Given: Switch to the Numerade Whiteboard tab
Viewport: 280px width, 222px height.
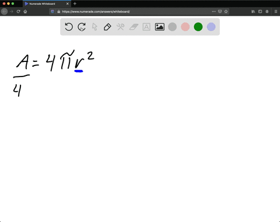Looking at the screenshot, I should click(x=47, y=4).
